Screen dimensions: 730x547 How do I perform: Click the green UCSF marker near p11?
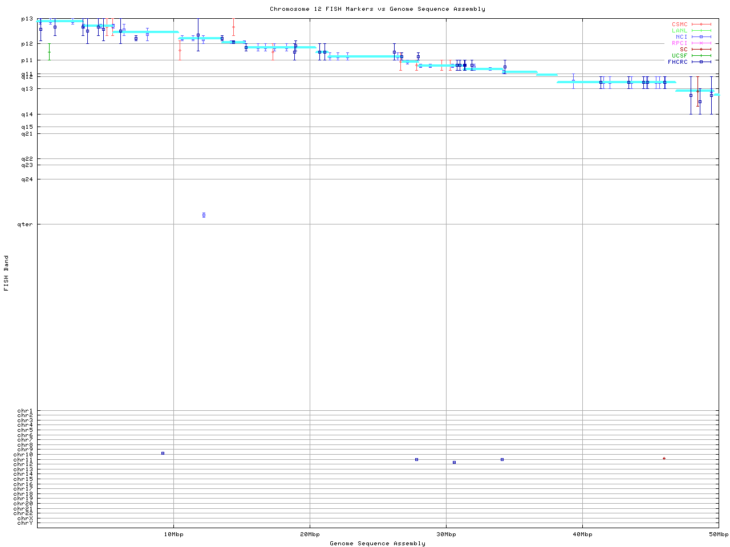(49, 52)
